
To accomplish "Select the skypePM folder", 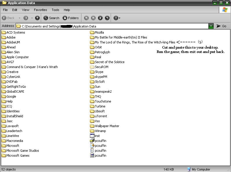I will pos(99,77).
